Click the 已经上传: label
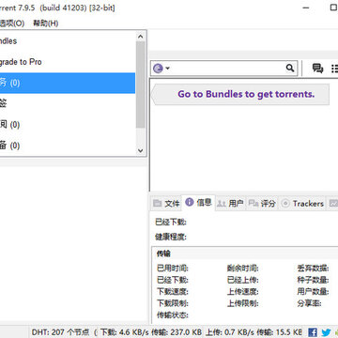Screen dimensions: 338x338 [x=243, y=280]
